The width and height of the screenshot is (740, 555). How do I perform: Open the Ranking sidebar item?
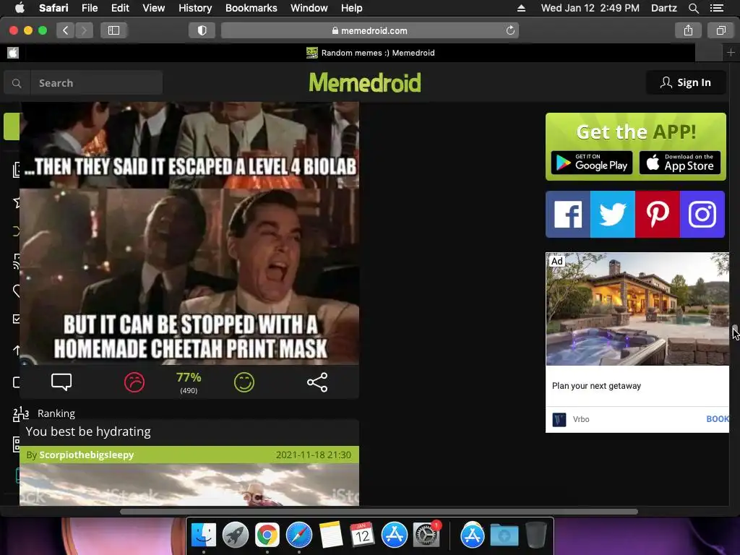[44, 413]
